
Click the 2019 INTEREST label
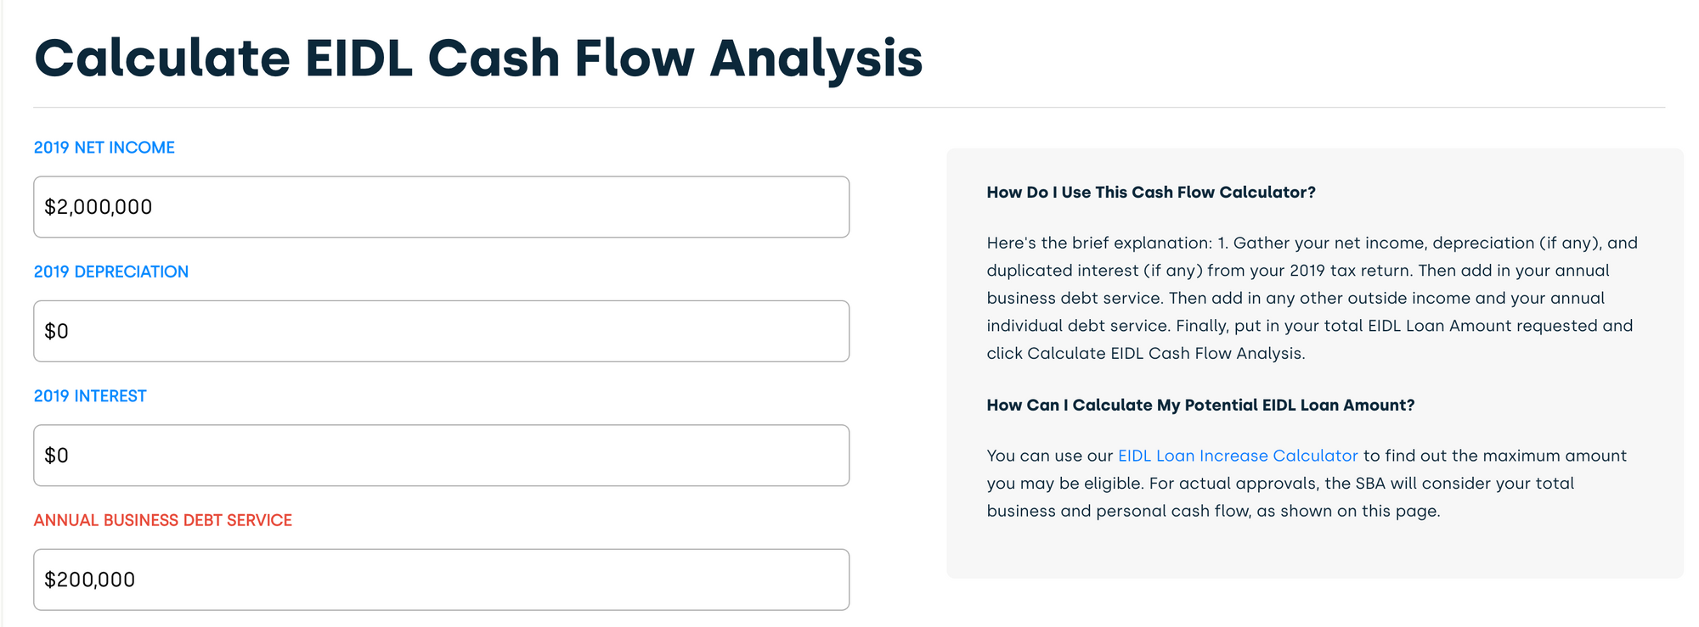coord(90,396)
